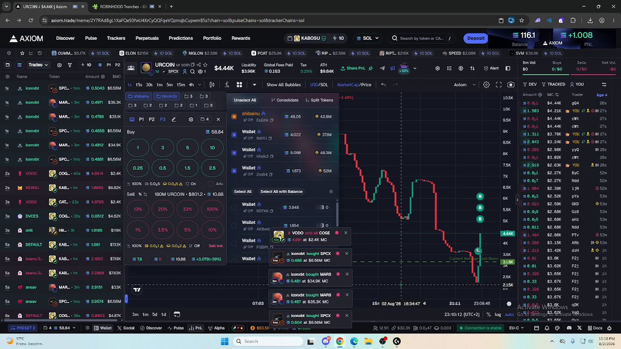621x349 pixels.
Task: Open the candlestick chart type icon
Action: coord(212,85)
